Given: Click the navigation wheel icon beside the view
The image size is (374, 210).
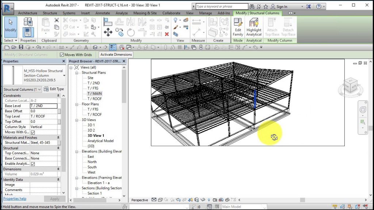Looking at the screenshot, I should click(x=363, y=109).
